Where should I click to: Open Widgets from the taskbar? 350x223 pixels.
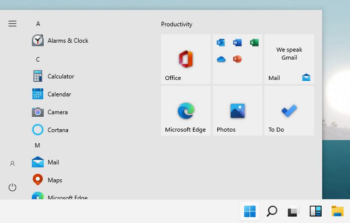(315, 211)
